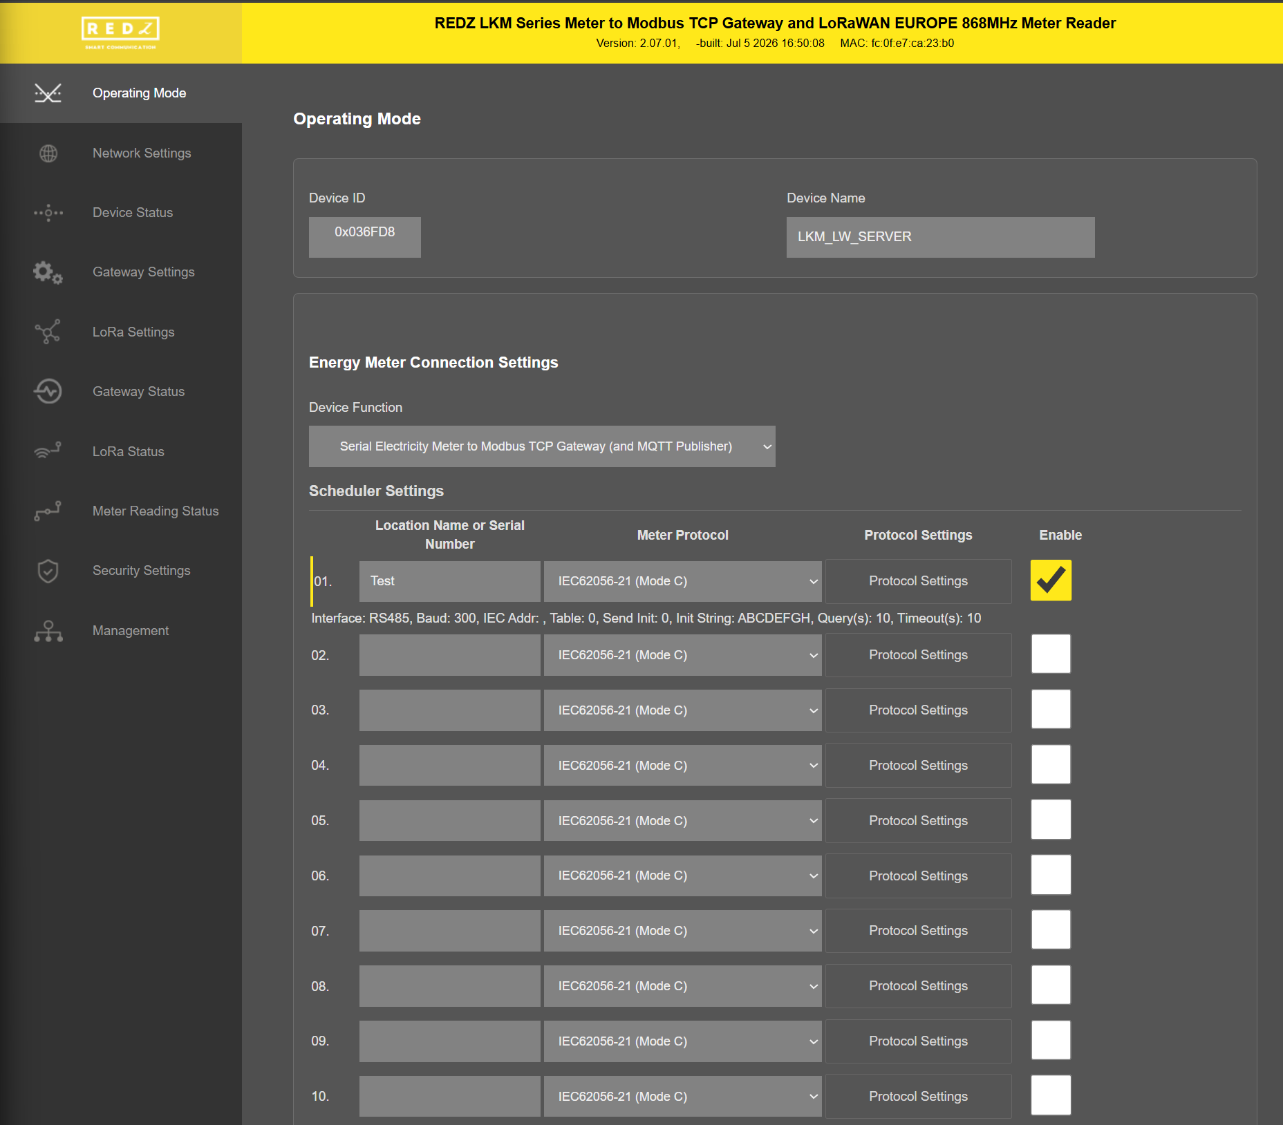Open Meter Protocol dropdown for row 06

coord(683,876)
